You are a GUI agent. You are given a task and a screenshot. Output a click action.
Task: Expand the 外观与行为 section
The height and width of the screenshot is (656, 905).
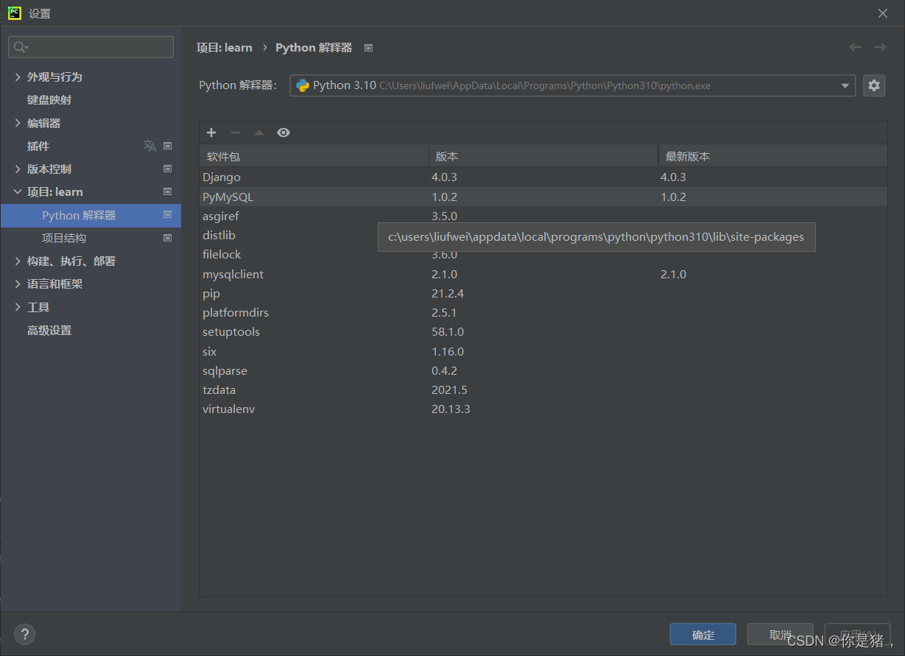click(x=18, y=77)
